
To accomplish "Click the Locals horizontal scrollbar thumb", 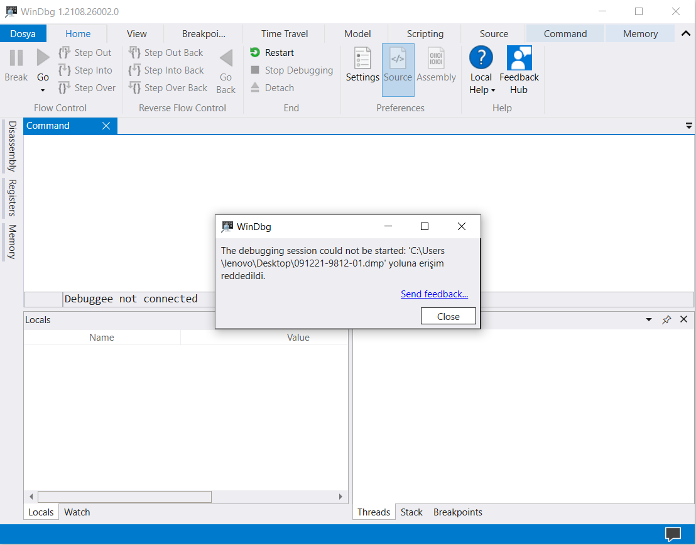I will pos(125,497).
